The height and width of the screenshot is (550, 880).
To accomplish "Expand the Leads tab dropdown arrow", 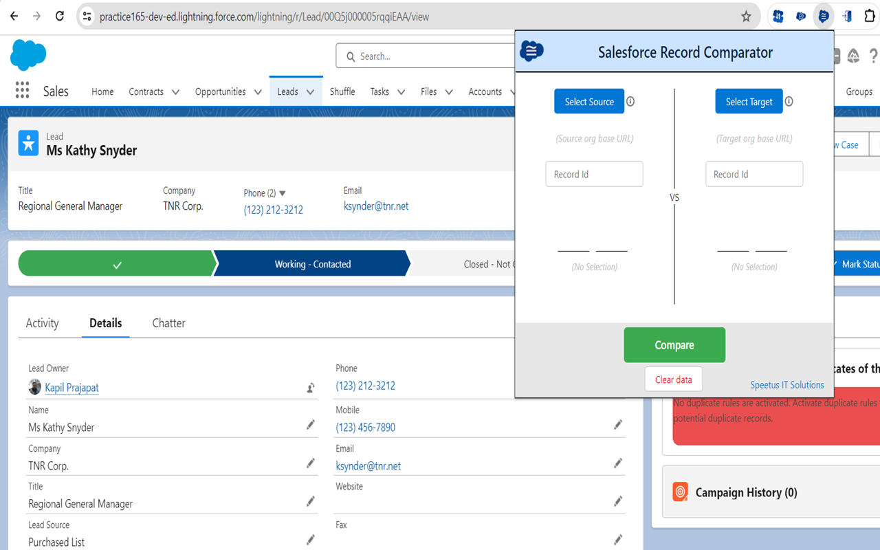I will click(x=310, y=91).
